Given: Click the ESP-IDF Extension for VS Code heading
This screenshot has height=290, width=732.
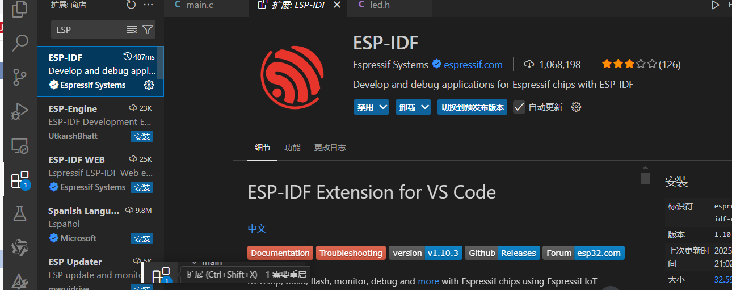Looking at the screenshot, I should click(372, 192).
